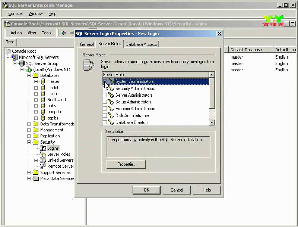Expand the master database node
Viewport: 298px width, 227px height.
(x=36, y=81)
